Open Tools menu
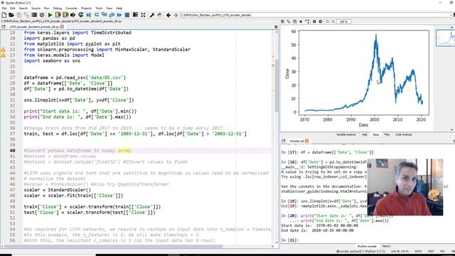Screen dimensions: 455x256 pyautogui.click(x=99, y=8)
